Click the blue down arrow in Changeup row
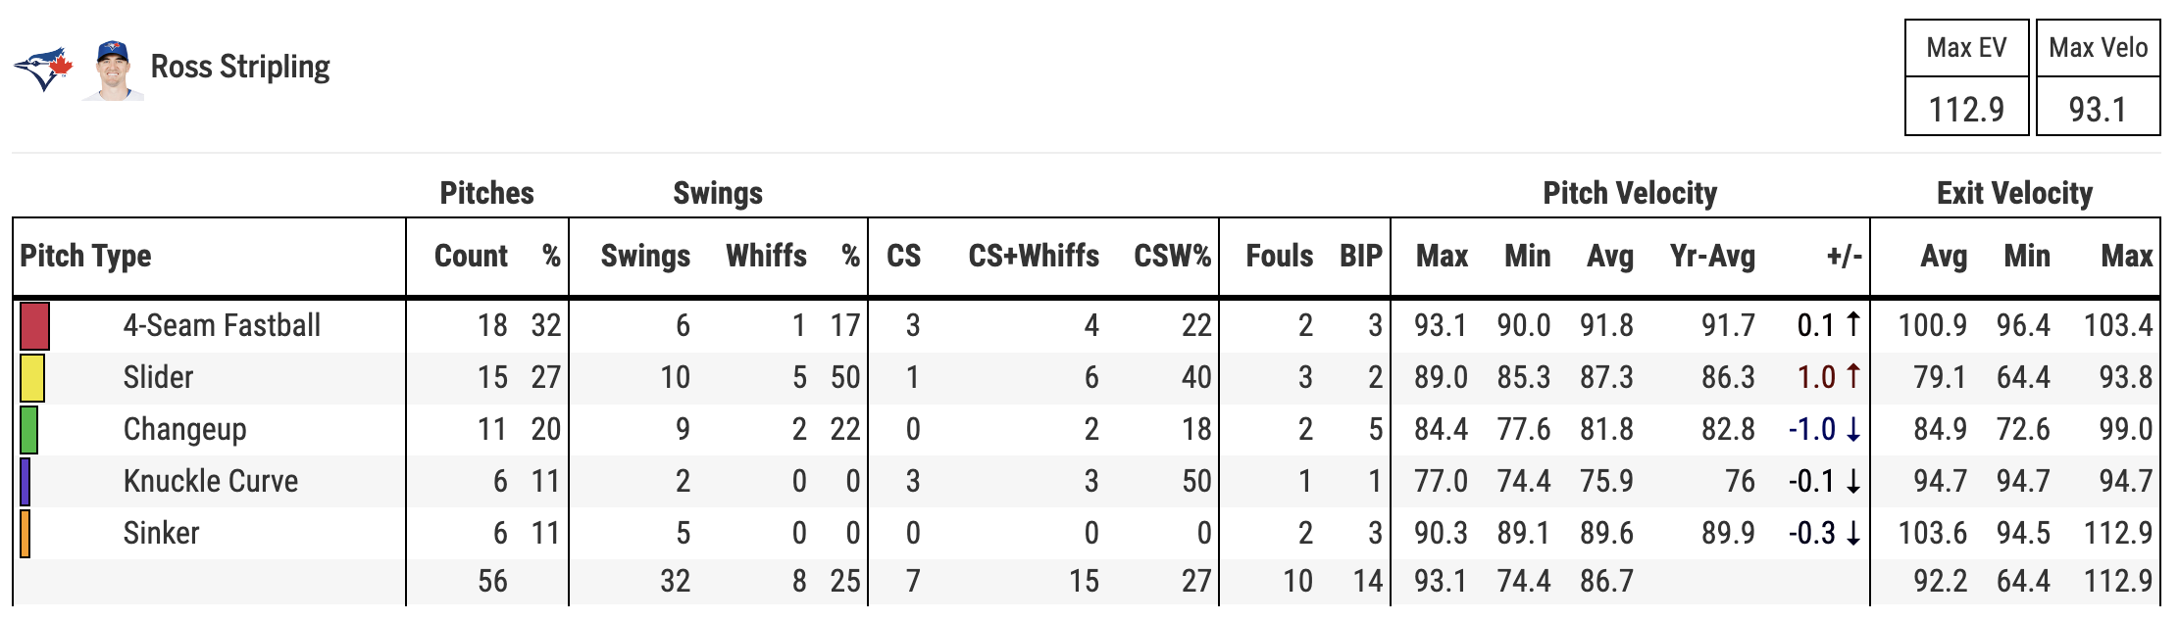This screenshot has height=621, width=2179. click(x=1853, y=429)
